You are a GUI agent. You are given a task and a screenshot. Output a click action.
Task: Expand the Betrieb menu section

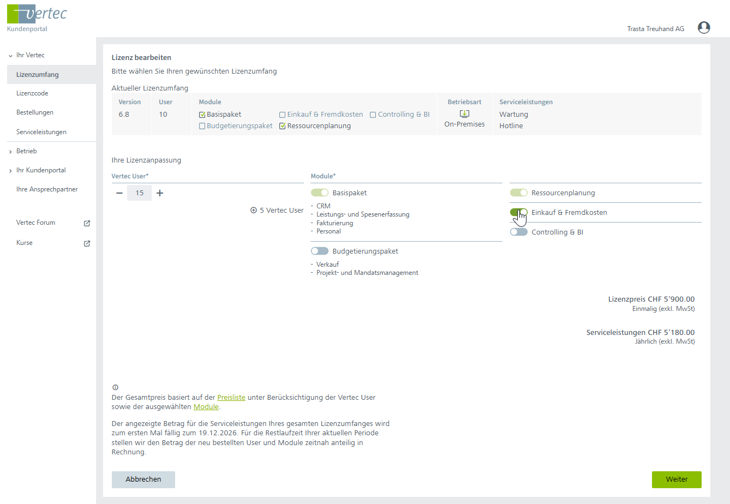pos(10,152)
